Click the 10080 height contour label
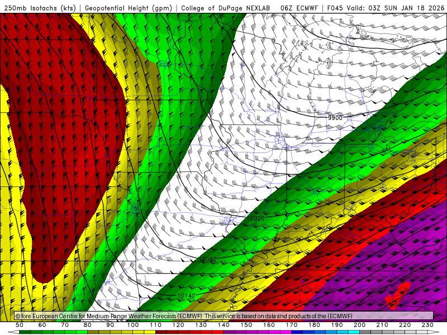The width and height of the screenshot is (447, 335). [x=207, y=259]
